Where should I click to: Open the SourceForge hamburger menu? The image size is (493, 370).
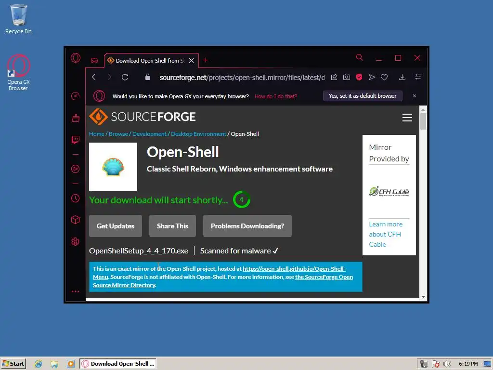[x=407, y=118]
